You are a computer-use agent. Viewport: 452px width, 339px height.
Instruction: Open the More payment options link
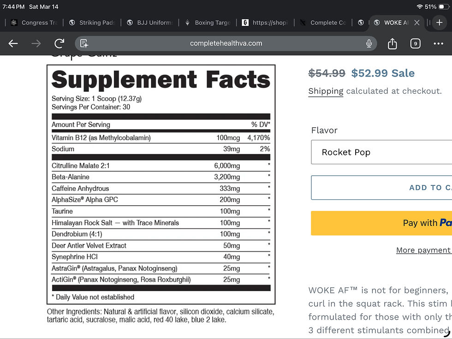[x=424, y=250]
